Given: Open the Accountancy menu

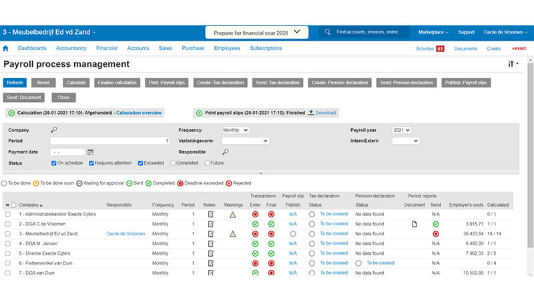Looking at the screenshot, I should pos(71,48).
